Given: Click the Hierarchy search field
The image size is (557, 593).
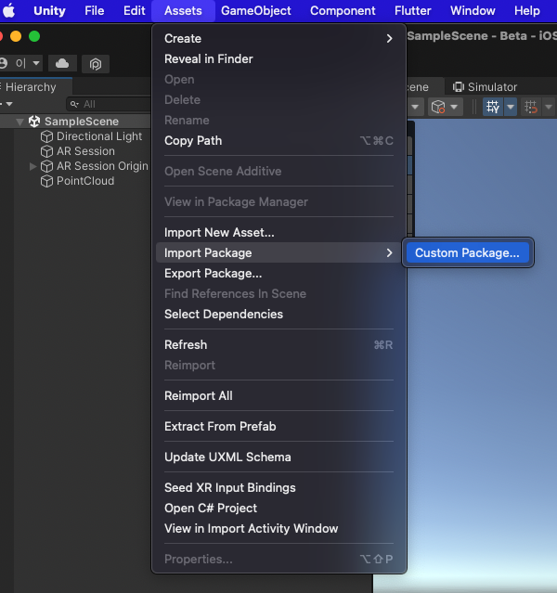Looking at the screenshot, I should click(110, 104).
